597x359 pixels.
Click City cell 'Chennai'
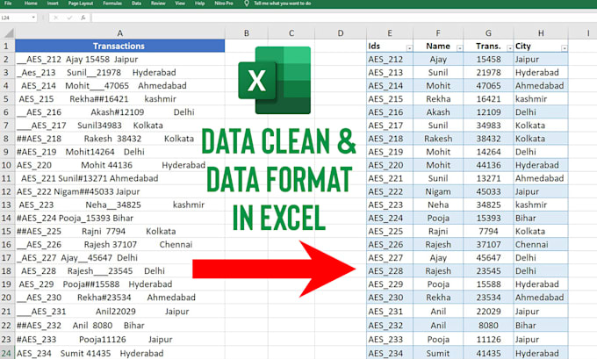(x=541, y=244)
